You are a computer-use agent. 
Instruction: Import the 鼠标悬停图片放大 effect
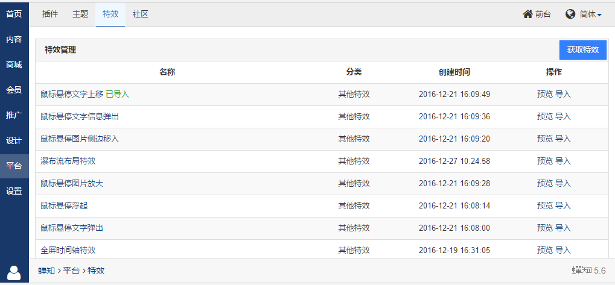[x=563, y=183]
